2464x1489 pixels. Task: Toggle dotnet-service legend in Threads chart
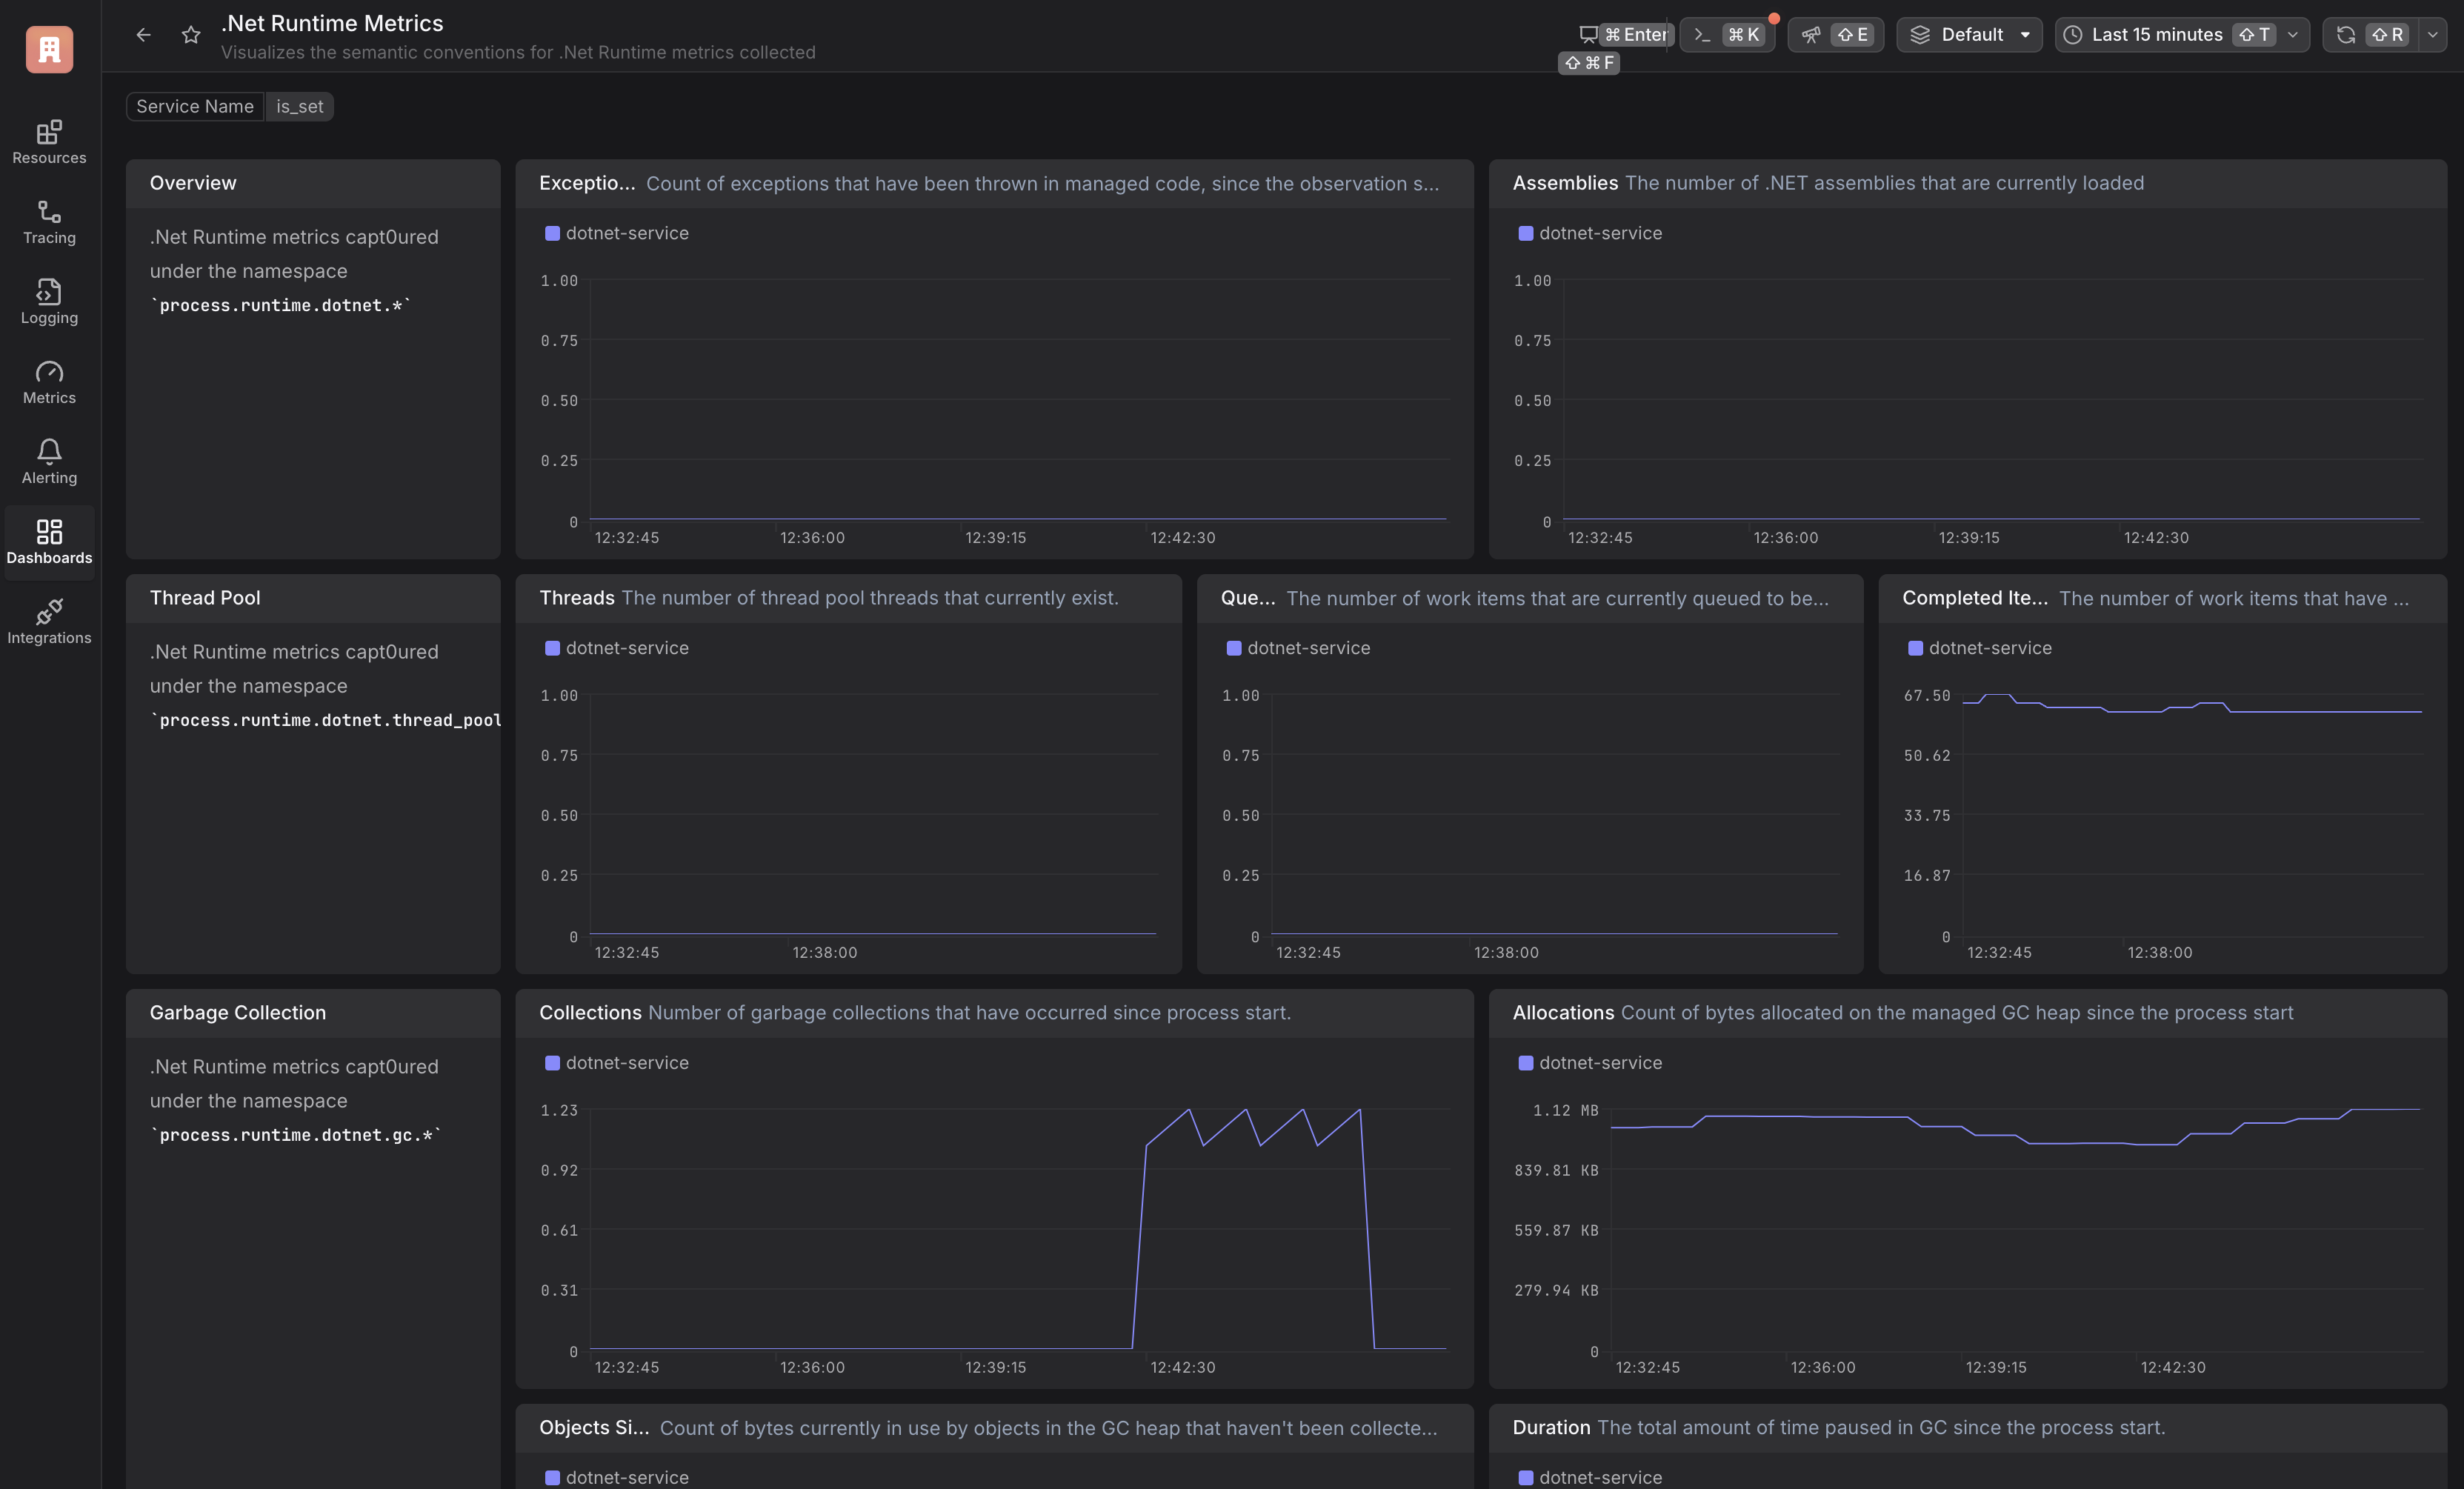click(x=617, y=648)
